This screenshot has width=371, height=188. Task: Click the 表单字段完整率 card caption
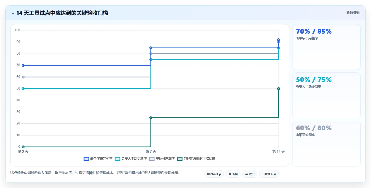point(307,38)
